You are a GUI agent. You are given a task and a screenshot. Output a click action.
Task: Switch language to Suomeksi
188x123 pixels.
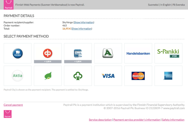[x=153, y=5]
